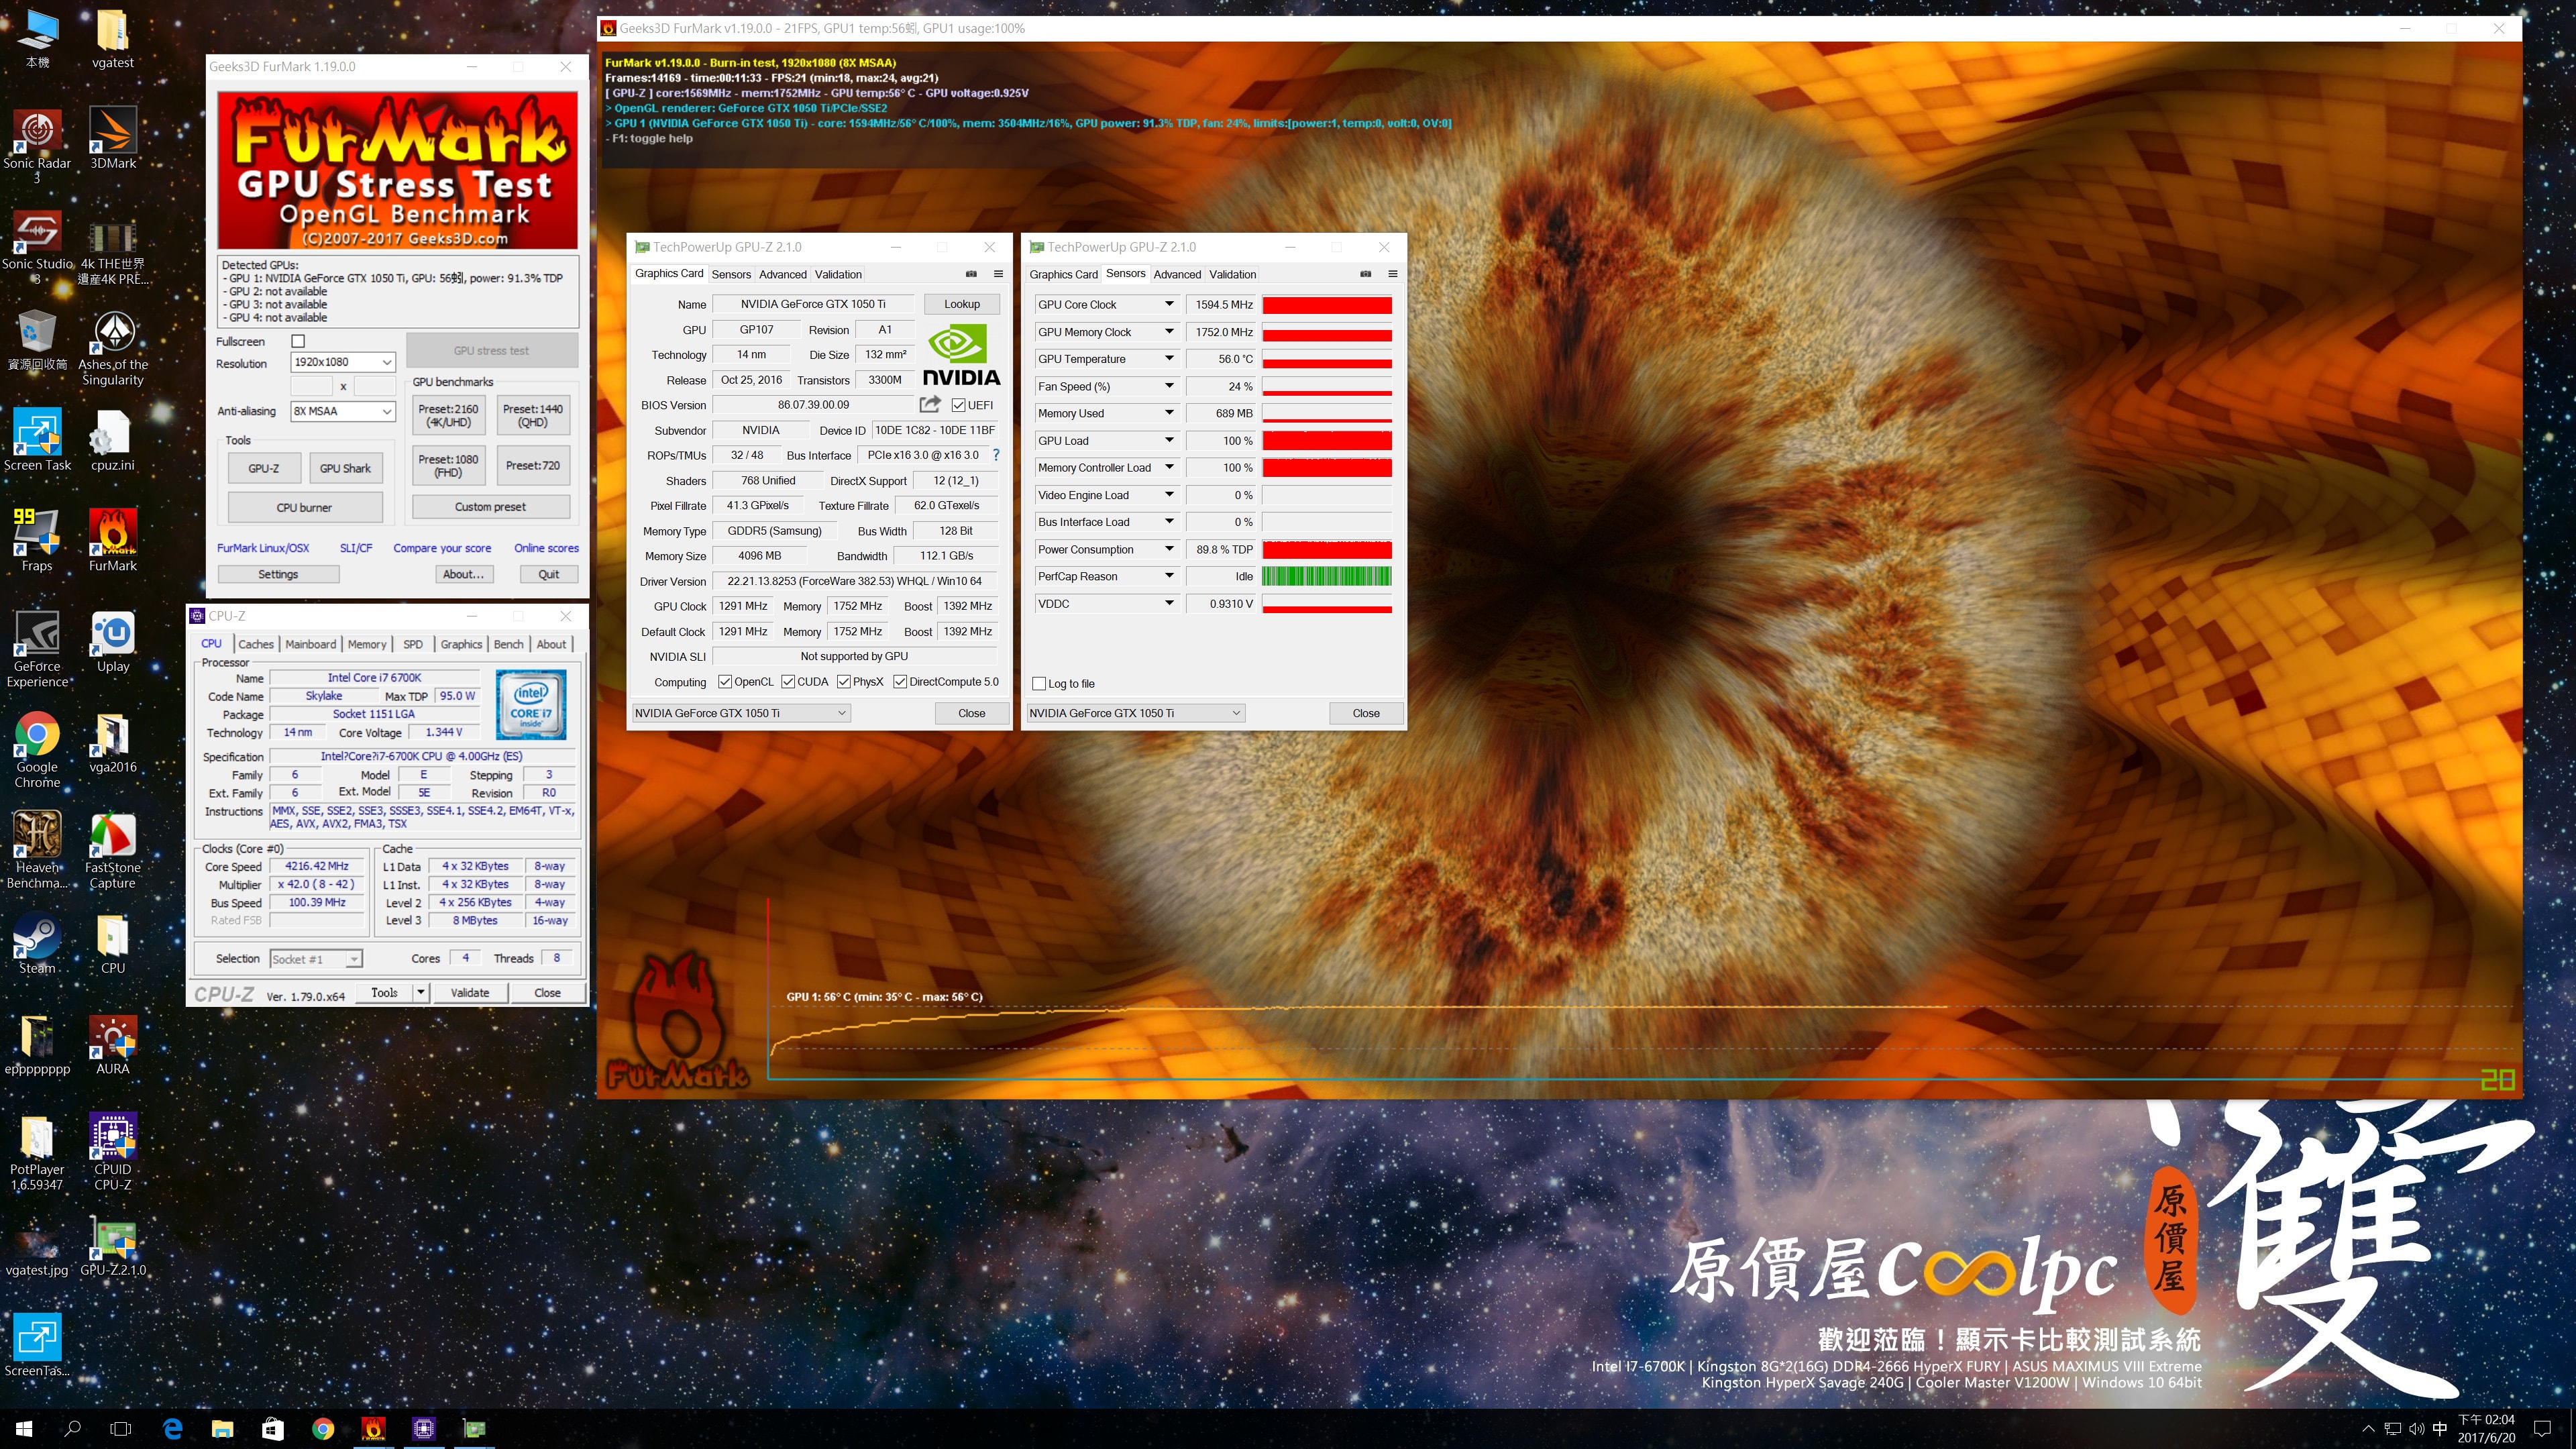Open the FurMark desktop shortcut
The width and height of the screenshot is (2576, 1449).
coord(113,541)
